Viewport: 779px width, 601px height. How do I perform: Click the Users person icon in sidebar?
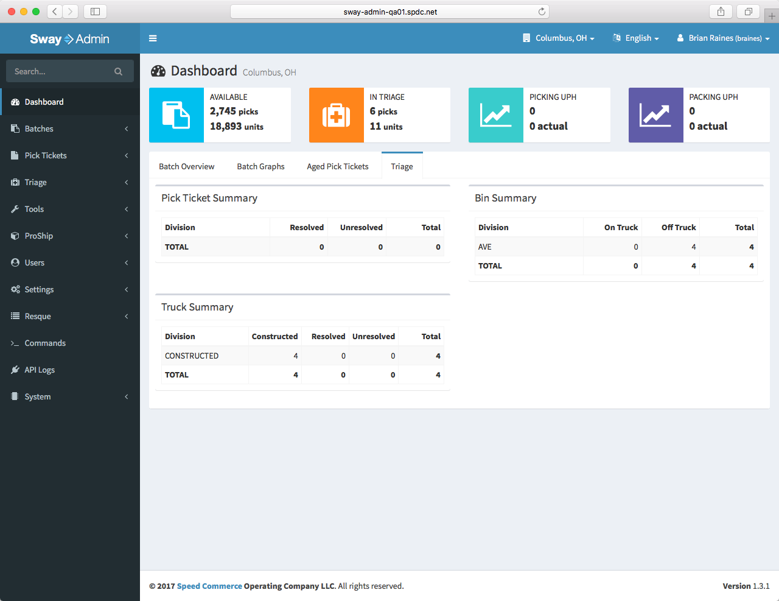pos(15,262)
